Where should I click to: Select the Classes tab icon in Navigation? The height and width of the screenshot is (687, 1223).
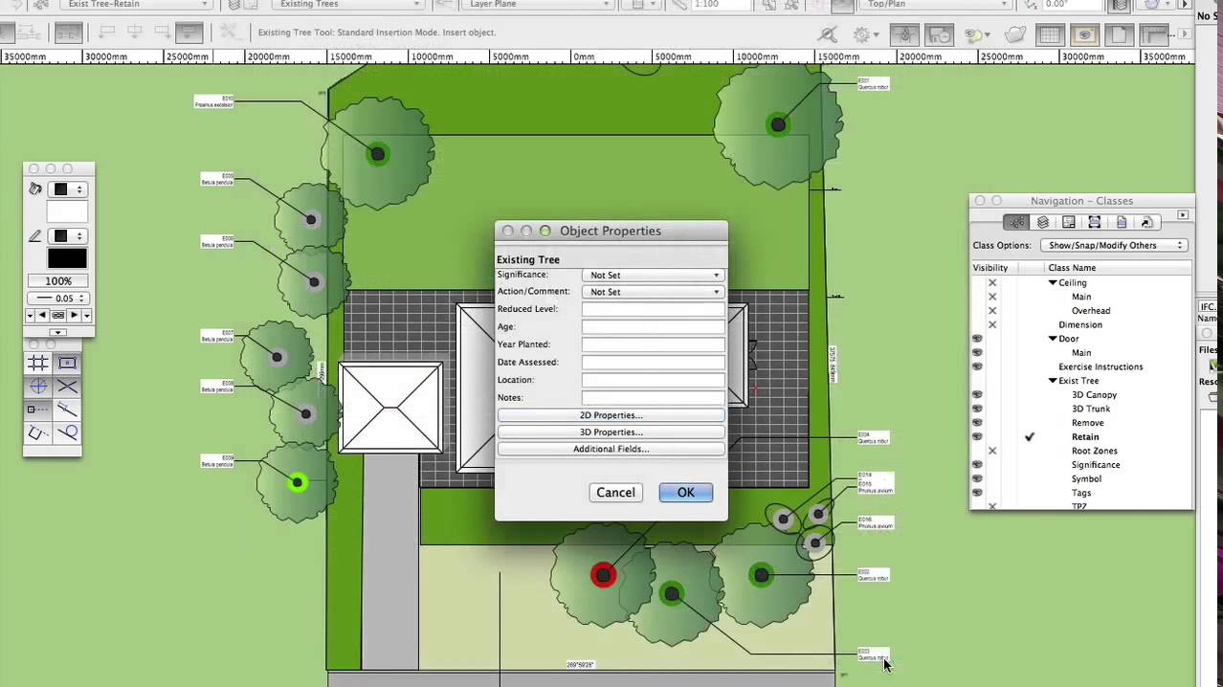pyautogui.click(x=1016, y=222)
